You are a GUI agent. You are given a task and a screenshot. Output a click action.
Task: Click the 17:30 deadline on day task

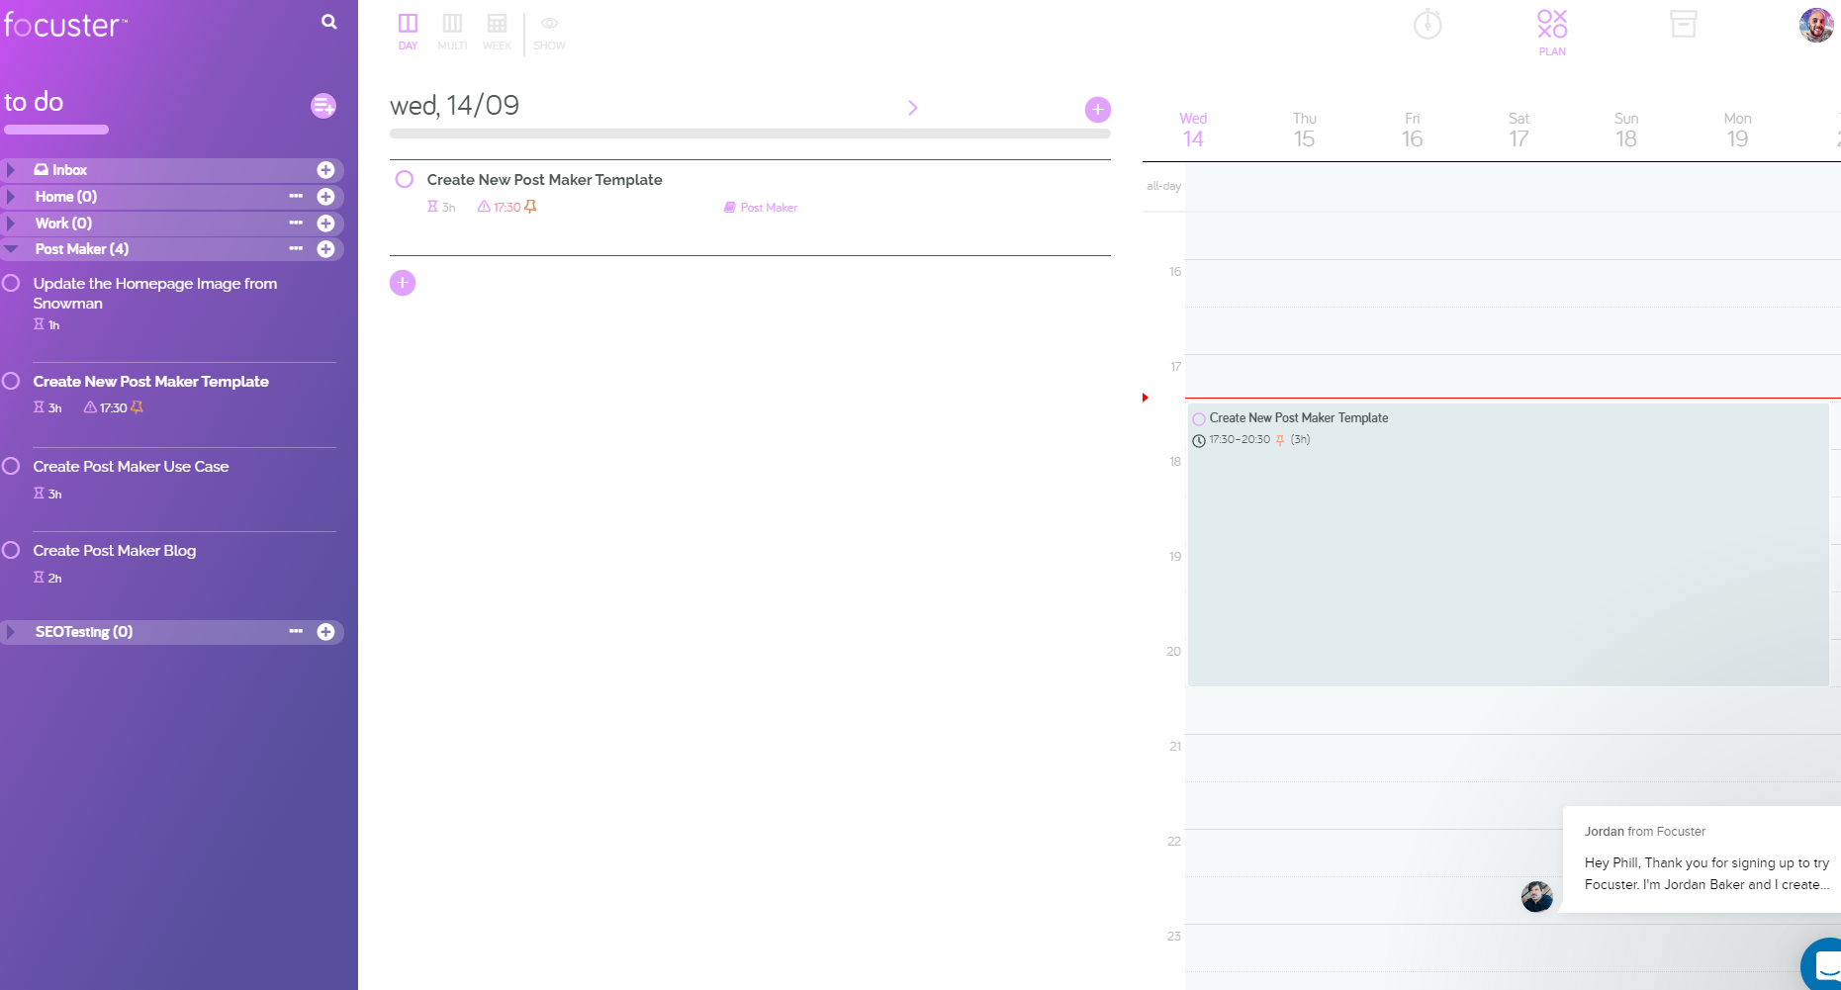click(x=499, y=207)
